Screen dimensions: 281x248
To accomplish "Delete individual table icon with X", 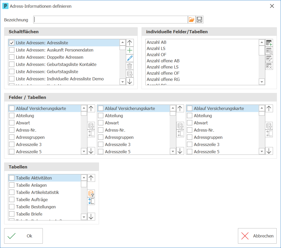I will point(269,66).
